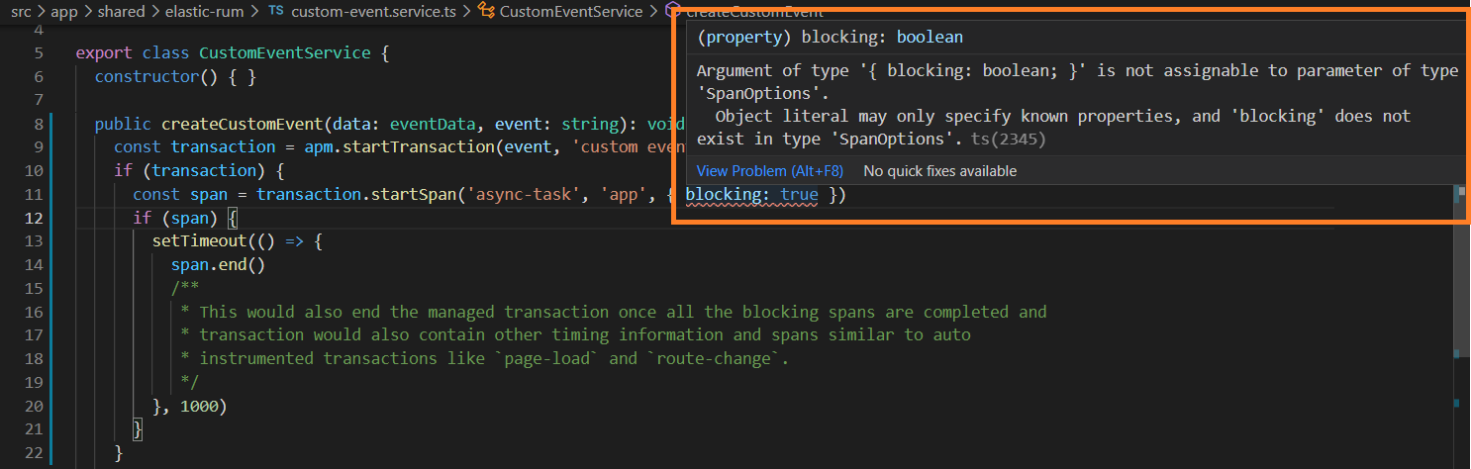Click the '/**' comment opener on line 15
Image resolution: width=1471 pixels, height=469 pixels.
pyautogui.click(x=185, y=288)
